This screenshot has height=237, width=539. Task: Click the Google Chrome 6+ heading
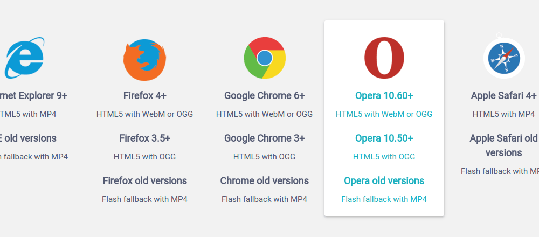pyautogui.click(x=264, y=95)
